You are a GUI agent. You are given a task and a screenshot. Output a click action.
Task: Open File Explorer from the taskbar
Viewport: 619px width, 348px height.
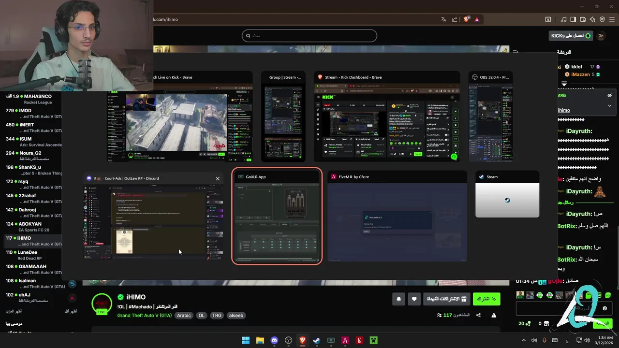[x=260, y=340]
